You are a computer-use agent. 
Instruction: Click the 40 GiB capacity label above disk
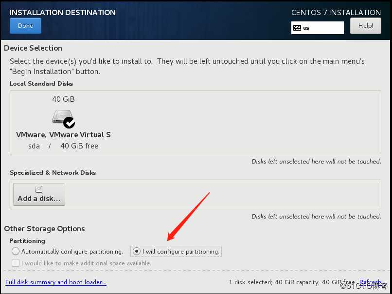pyautogui.click(x=64, y=99)
